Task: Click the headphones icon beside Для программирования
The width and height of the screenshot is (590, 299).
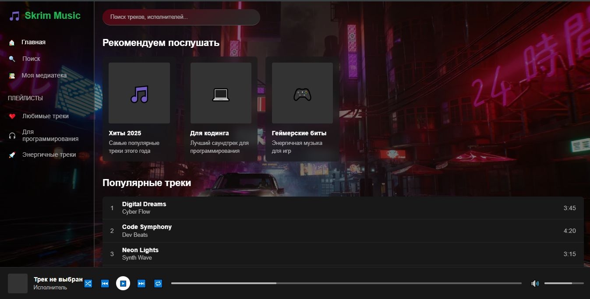Action: 12,136
